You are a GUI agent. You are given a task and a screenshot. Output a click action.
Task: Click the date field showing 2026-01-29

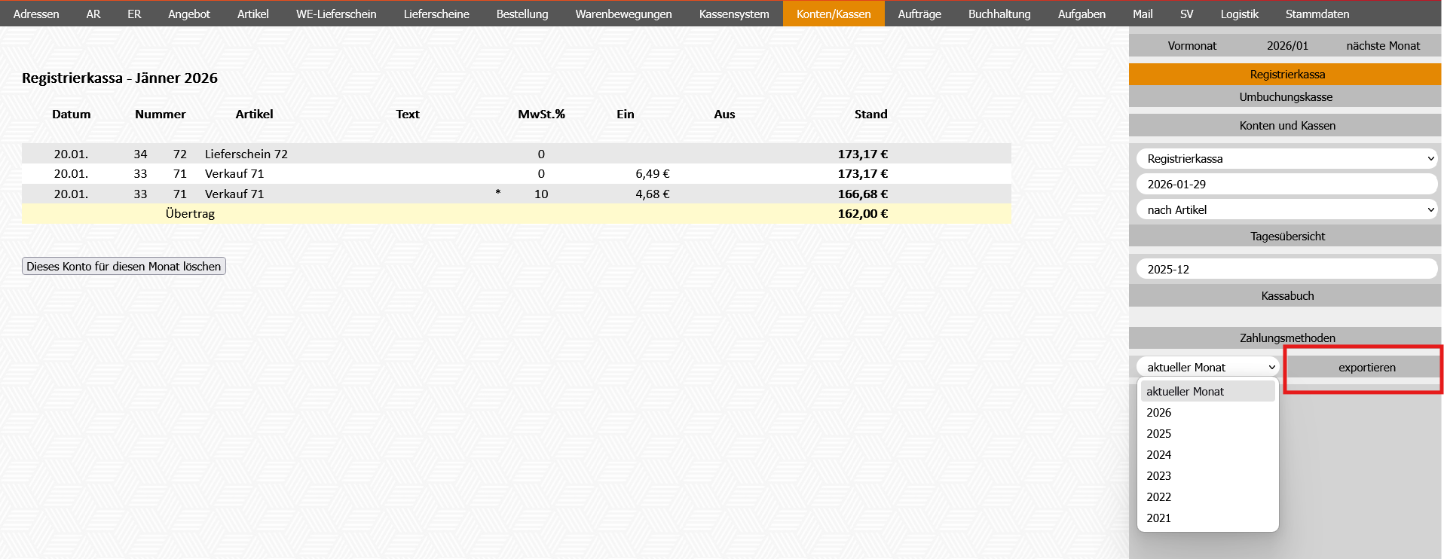(1286, 185)
